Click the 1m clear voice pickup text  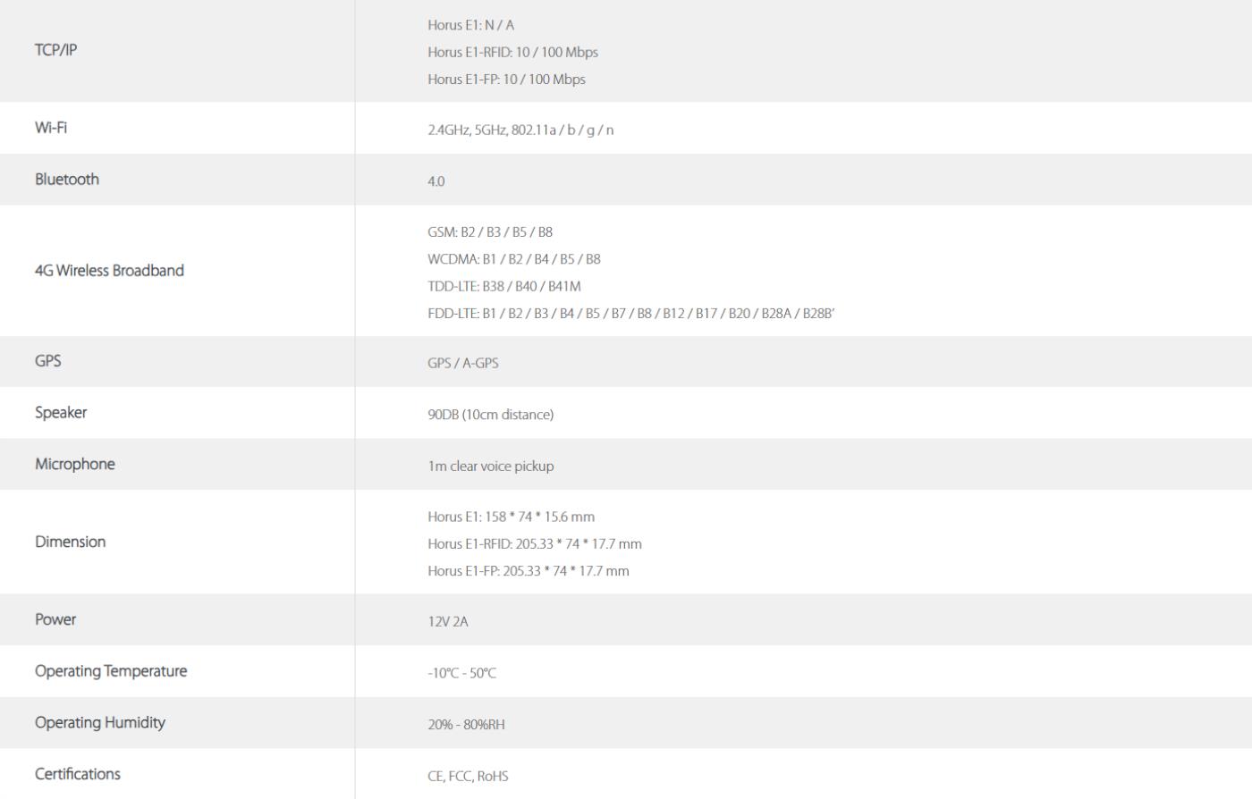pyautogui.click(x=490, y=467)
